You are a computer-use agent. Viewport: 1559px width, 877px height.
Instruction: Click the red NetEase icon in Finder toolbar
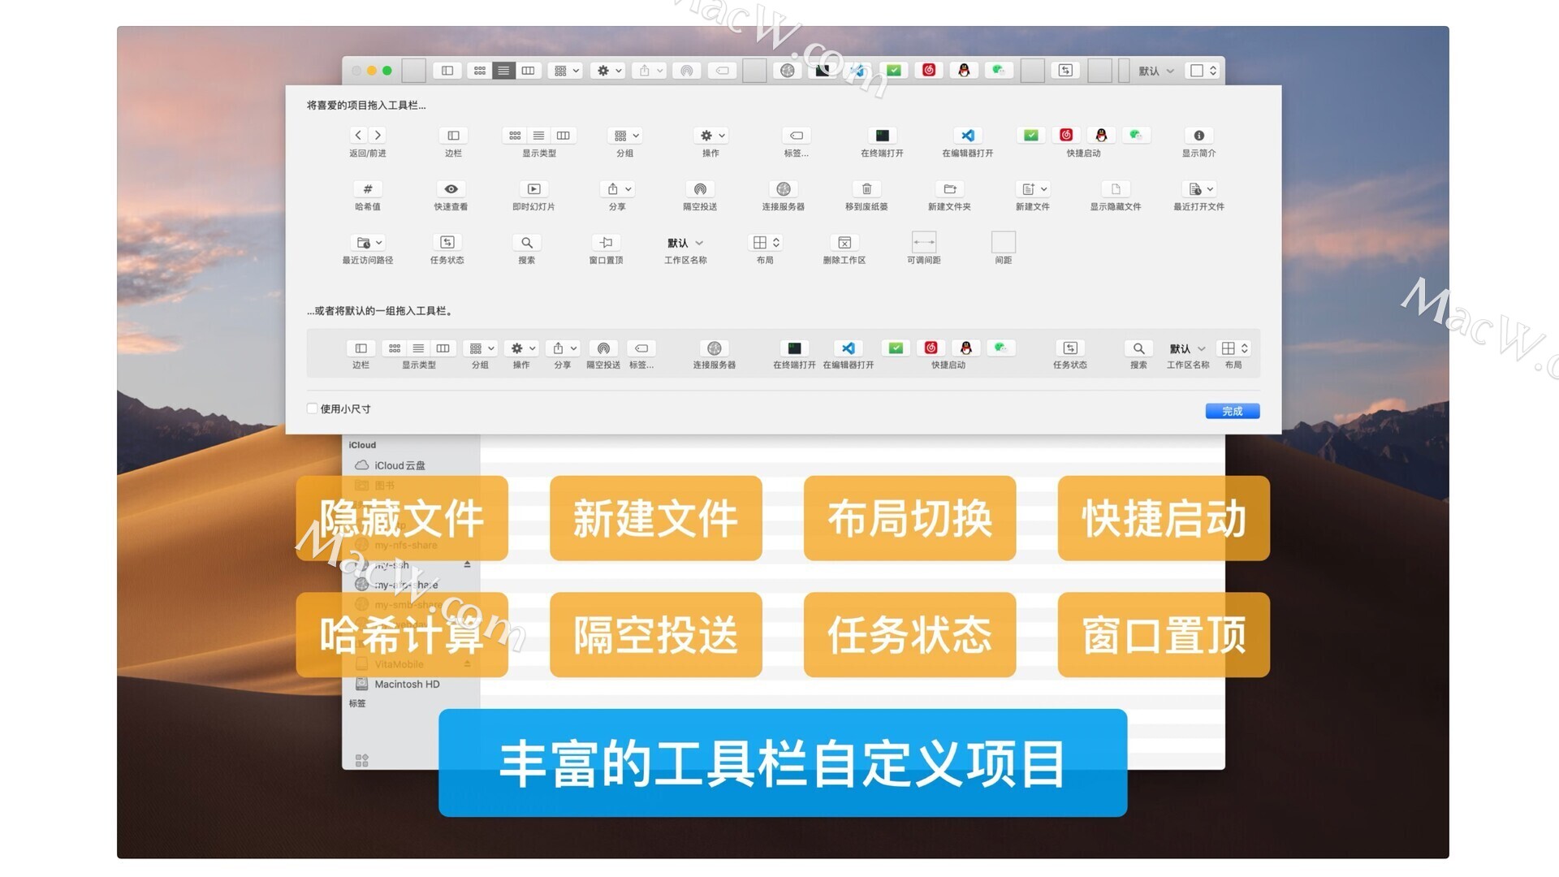click(x=929, y=71)
